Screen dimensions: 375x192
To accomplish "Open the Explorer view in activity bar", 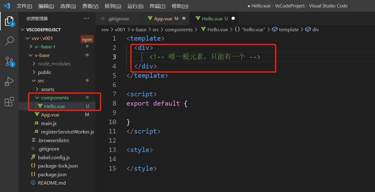I will (9, 21).
